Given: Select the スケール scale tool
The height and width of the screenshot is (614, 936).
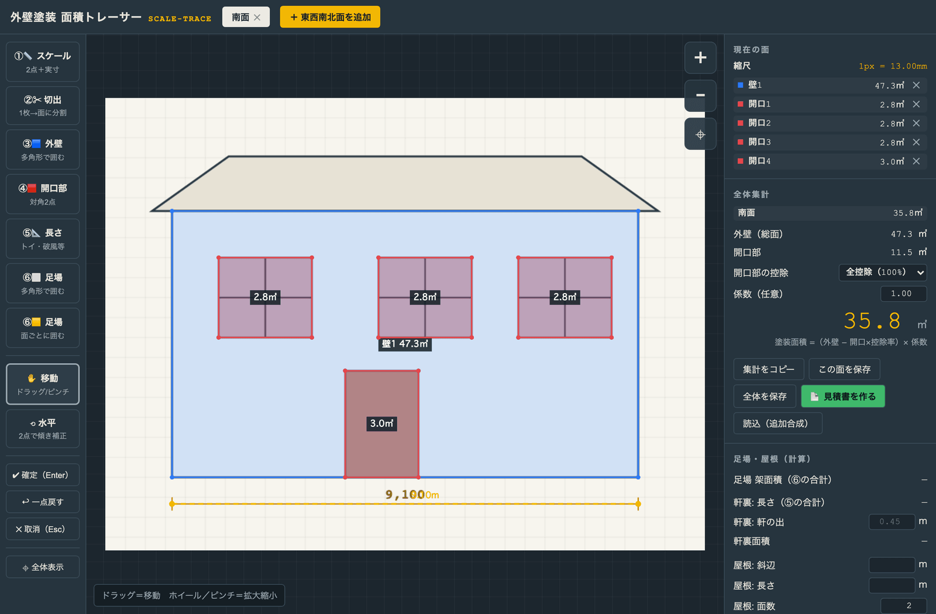Looking at the screenshot, I should (43, 62).
